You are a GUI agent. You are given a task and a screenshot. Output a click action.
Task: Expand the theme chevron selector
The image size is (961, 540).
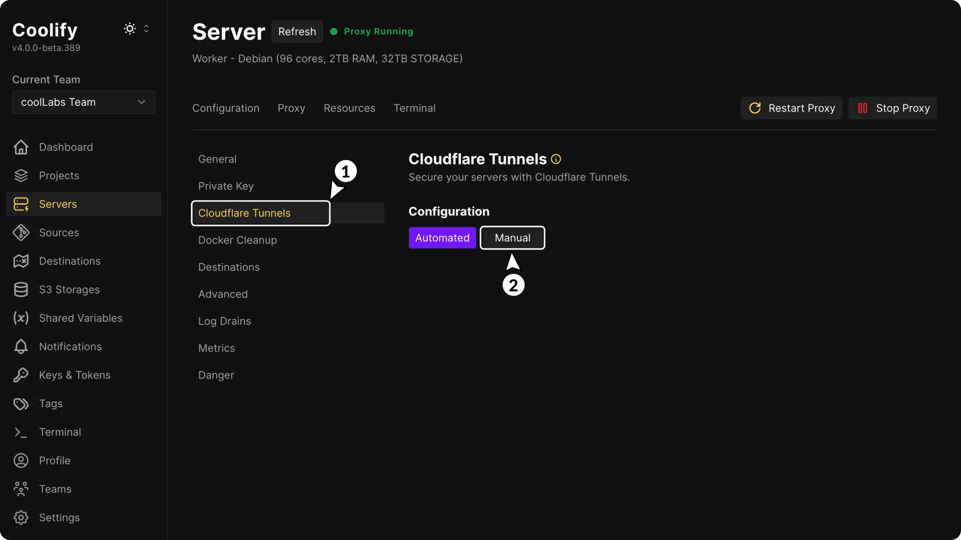146,28
